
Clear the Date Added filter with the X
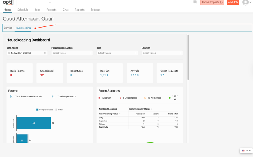tap(45, 53)
